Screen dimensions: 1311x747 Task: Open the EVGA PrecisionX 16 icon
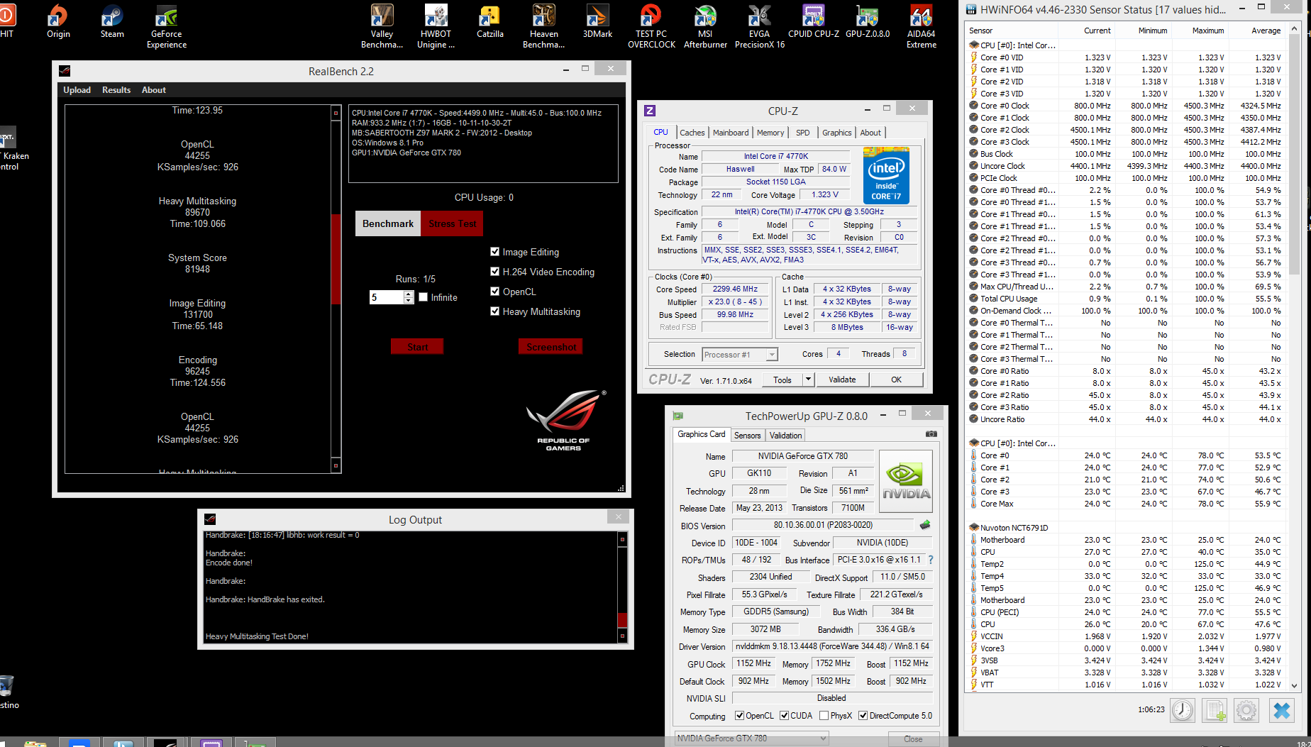tap(759, 27)
